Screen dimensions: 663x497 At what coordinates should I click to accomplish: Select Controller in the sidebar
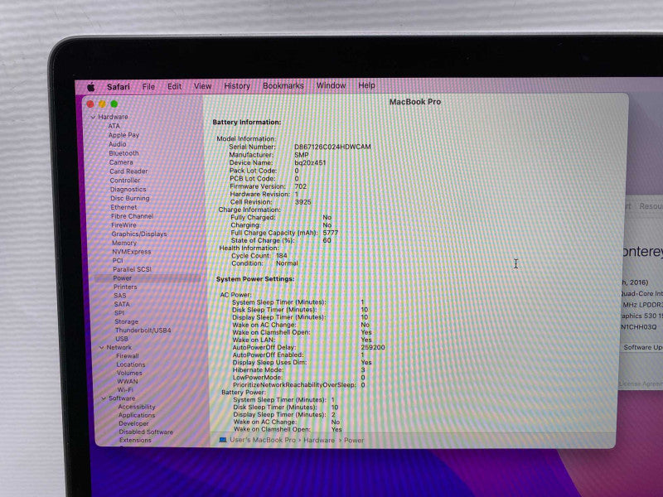point(125,180)
